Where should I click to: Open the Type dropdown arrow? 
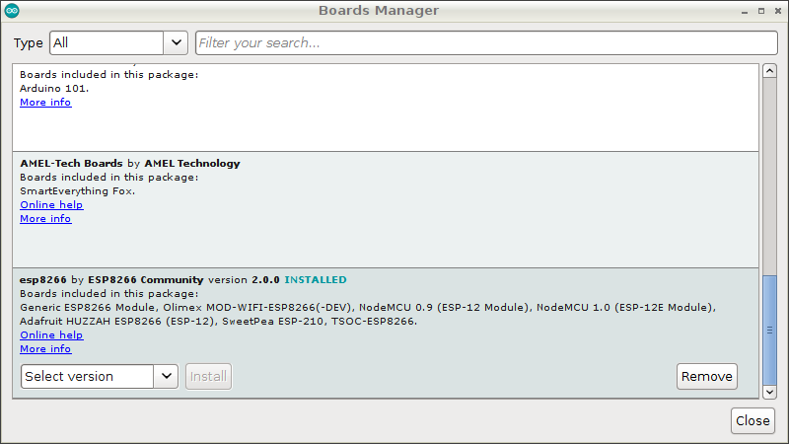[x=176, y=42]
